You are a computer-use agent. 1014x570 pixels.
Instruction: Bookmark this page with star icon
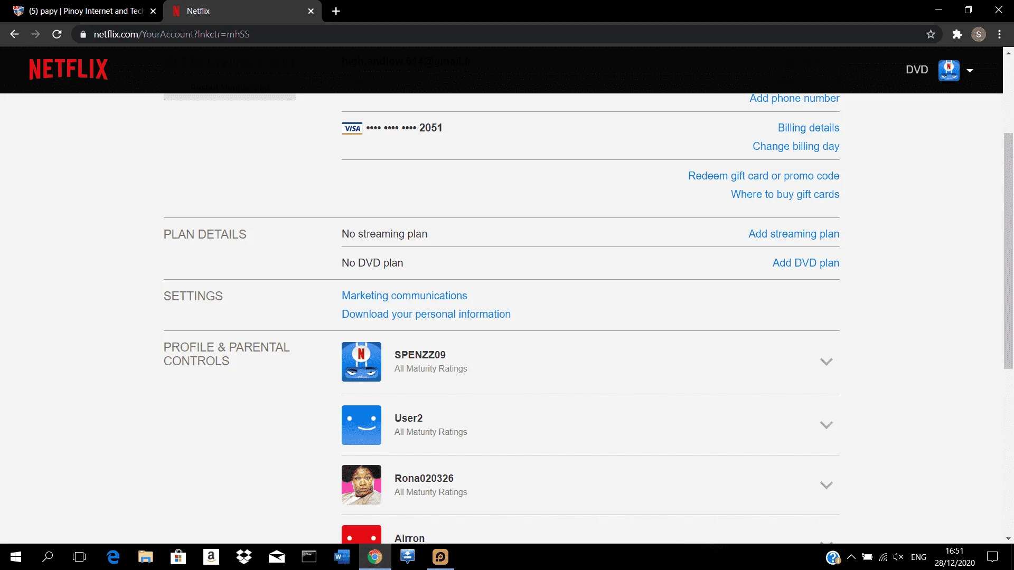coord(931,34)
